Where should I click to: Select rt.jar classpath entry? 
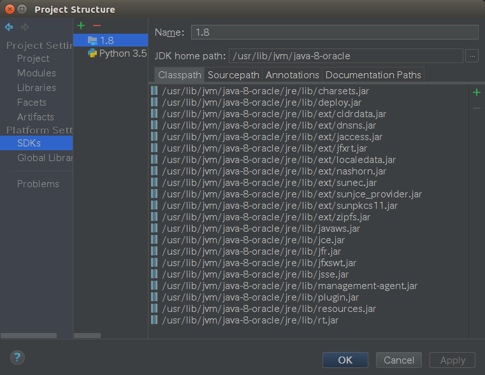coord(250,320)
